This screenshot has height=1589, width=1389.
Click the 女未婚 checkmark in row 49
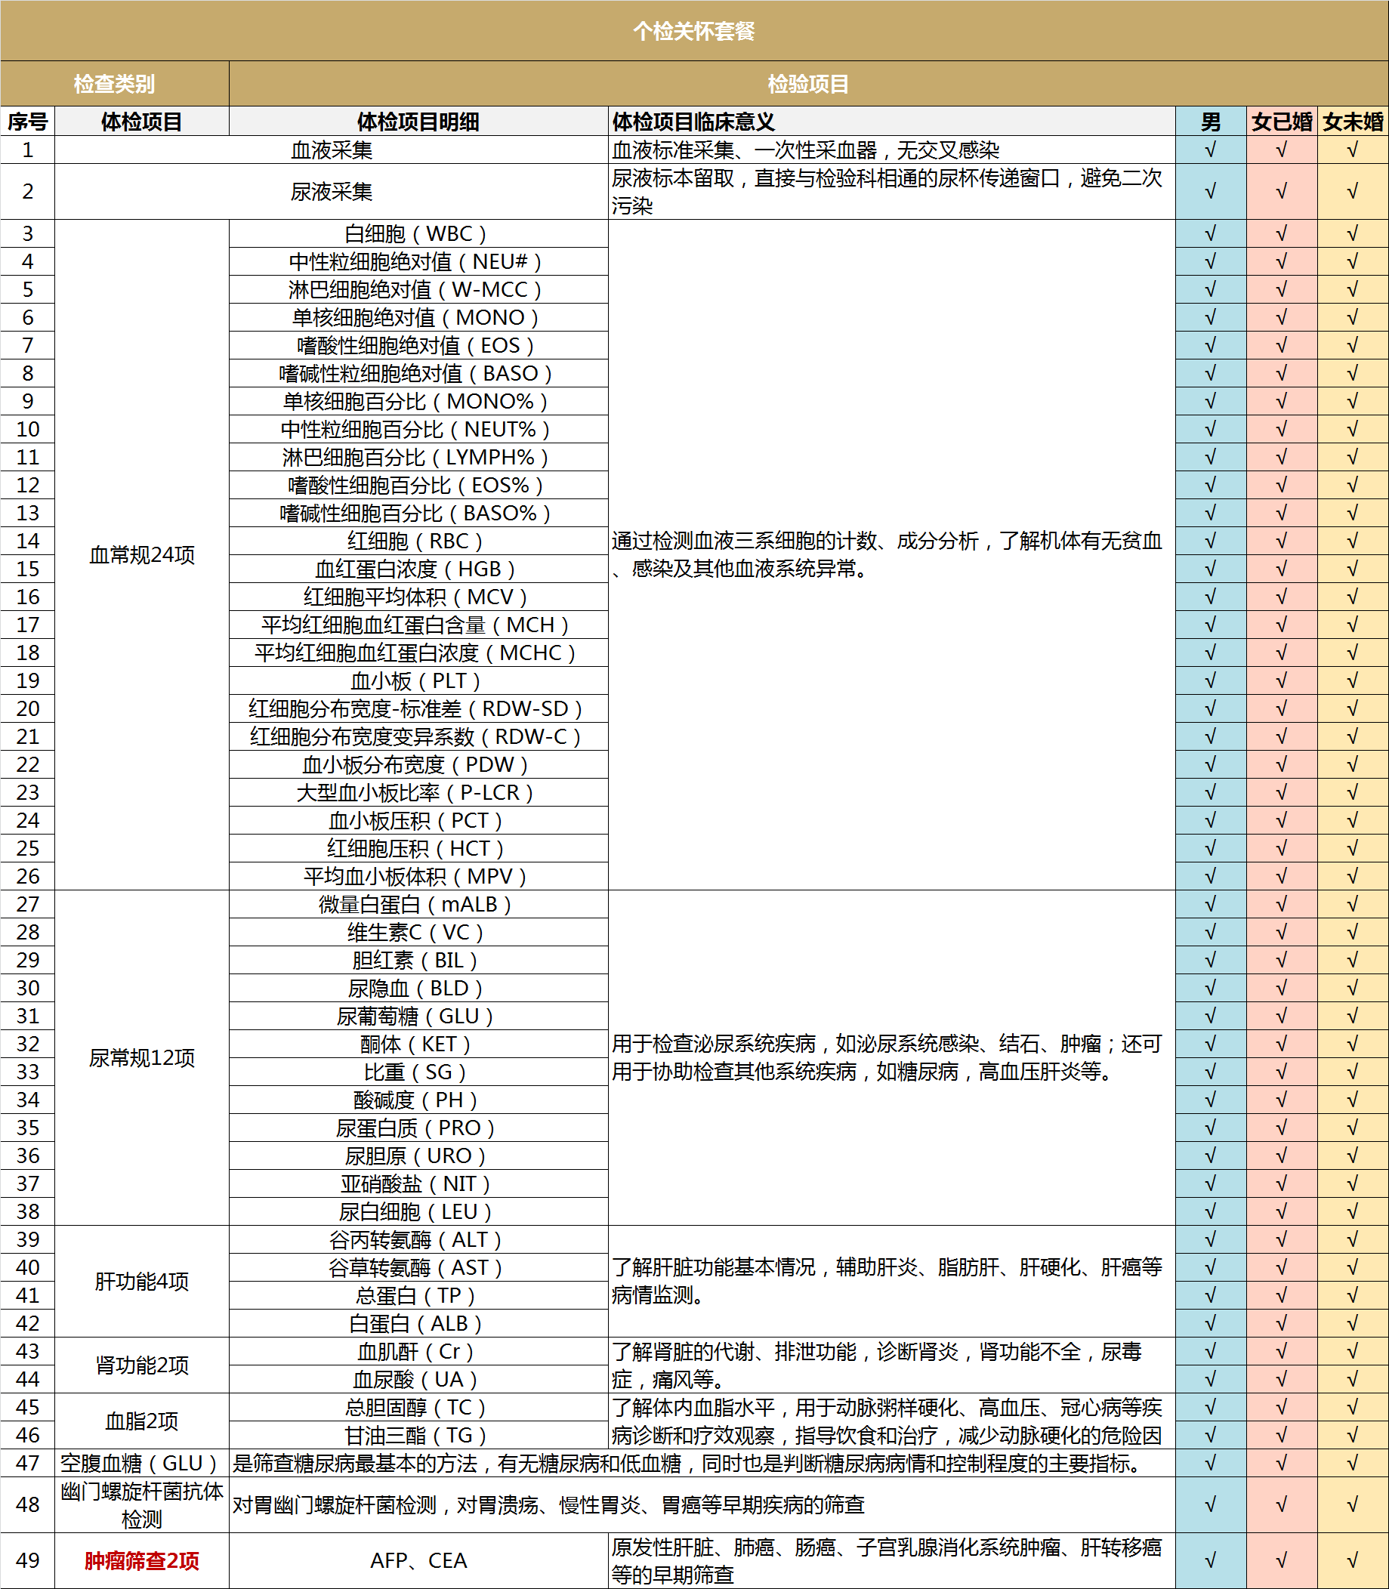(1354, 1561)
